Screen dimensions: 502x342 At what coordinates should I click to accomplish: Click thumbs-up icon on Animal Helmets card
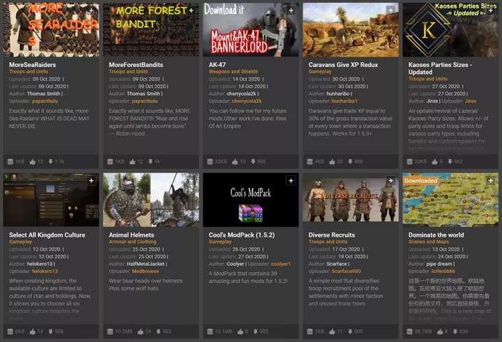(140, 332)
